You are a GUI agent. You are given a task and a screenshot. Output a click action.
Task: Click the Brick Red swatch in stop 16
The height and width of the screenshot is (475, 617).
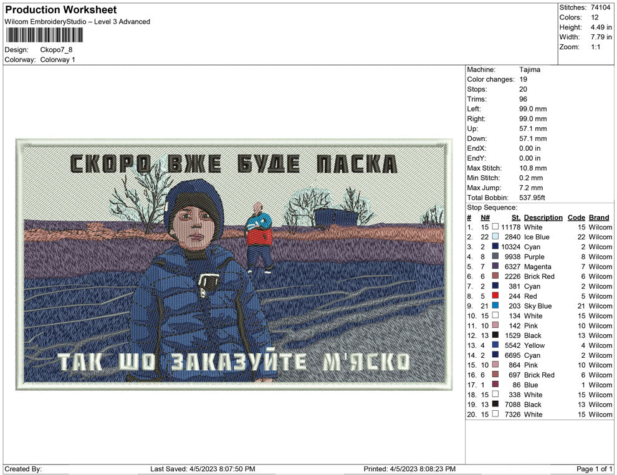495,374
